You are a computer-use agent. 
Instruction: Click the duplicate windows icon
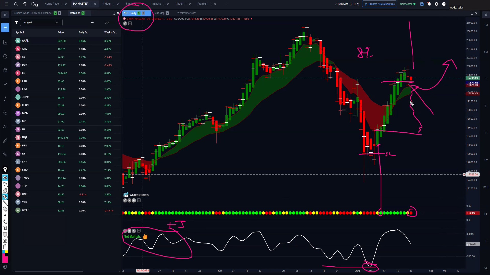click(25, 4)
